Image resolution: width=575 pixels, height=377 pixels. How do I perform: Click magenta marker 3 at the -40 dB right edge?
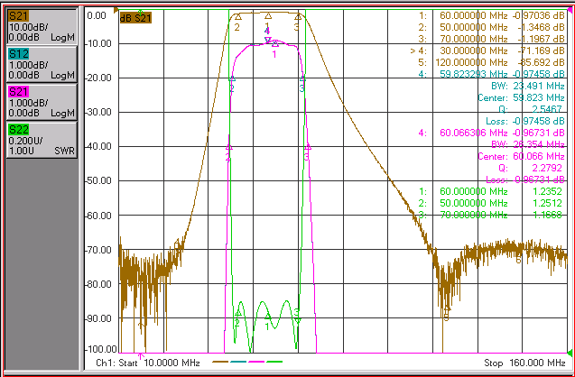[x=308, y=147]
